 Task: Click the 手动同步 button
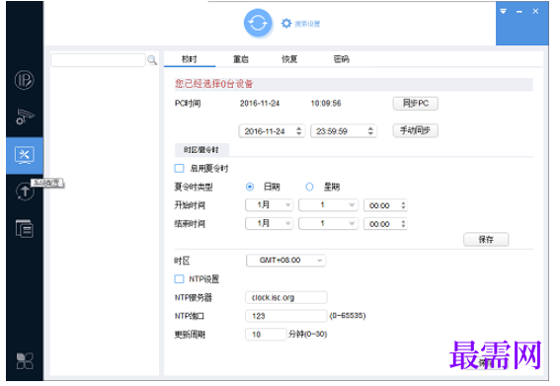tap(416, 130)
